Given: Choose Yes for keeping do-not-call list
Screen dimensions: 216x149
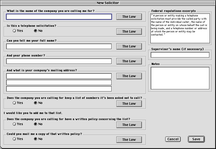Looking at the screenshot, I should (x=14, y=103).
